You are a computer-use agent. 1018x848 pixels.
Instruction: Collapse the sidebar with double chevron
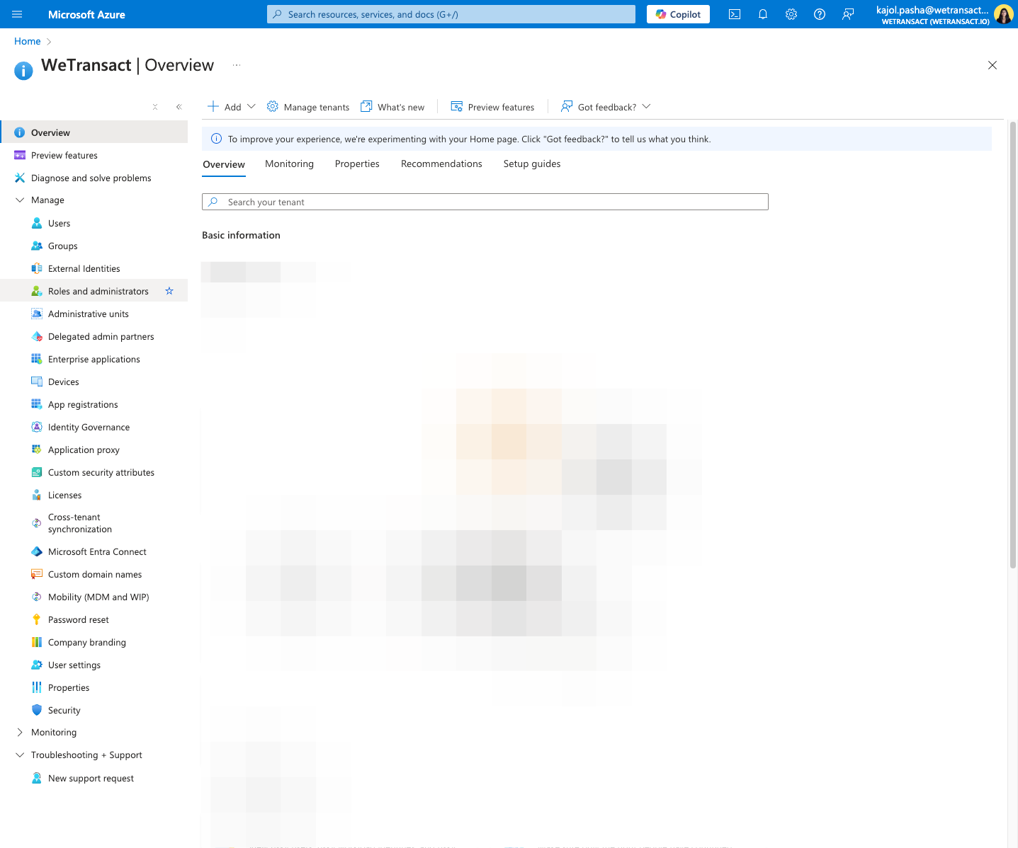click(x=179, y=107)
